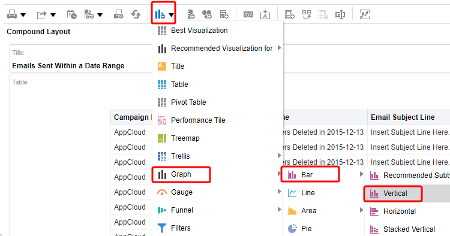Expand the Recommended Visualization submenu arrow
Screen dimensions: 450x236
tap(279, 48)
